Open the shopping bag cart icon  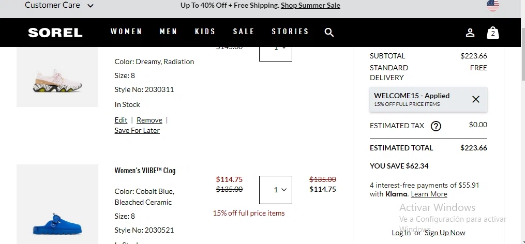tap(493, 33)
